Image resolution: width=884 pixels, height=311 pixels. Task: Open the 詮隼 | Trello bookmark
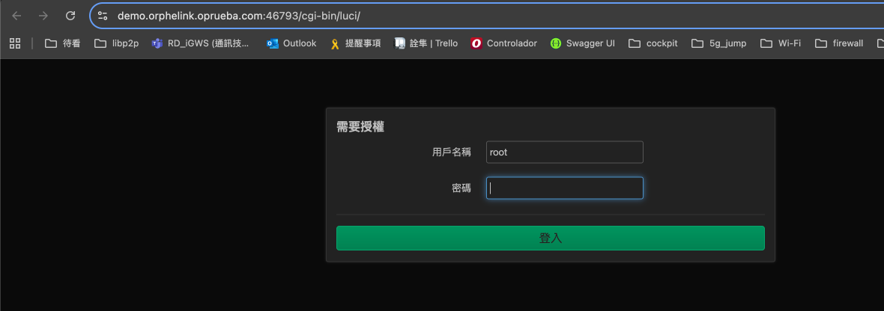pyautogui.click(x=426, y=43)
